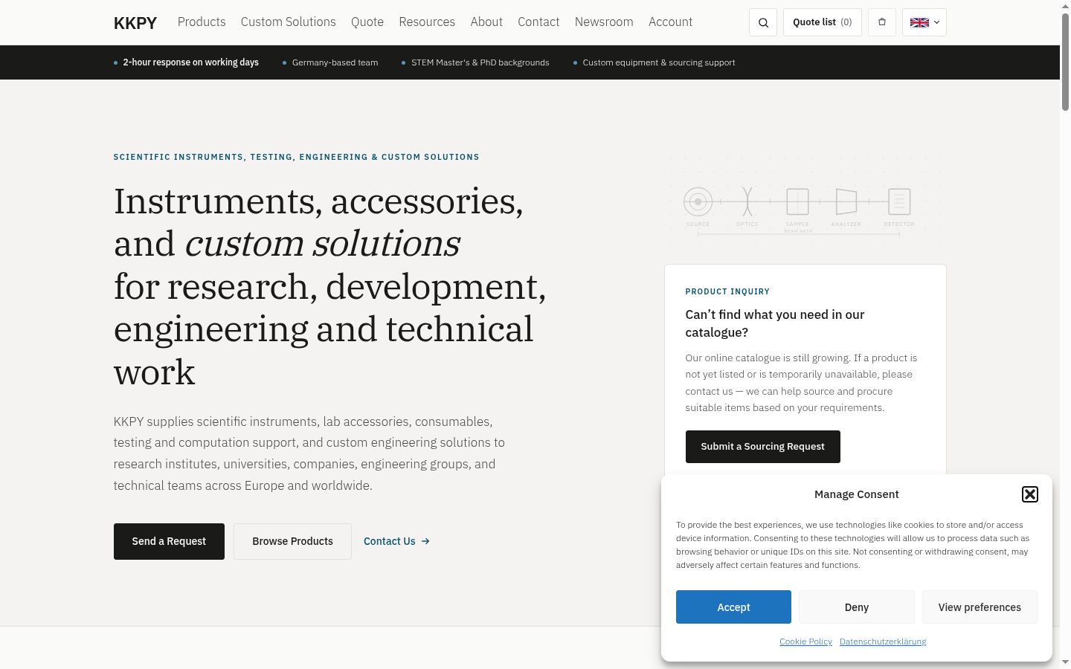
Task: Click 'Custom equipment & sourcing support' text
Action: 659,62
